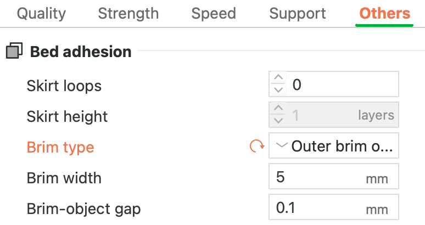The height and width of the screenshot is (225, 425).
Task: Decrease Skirt loops with the down arrow
Action: [x=278, y=90]
